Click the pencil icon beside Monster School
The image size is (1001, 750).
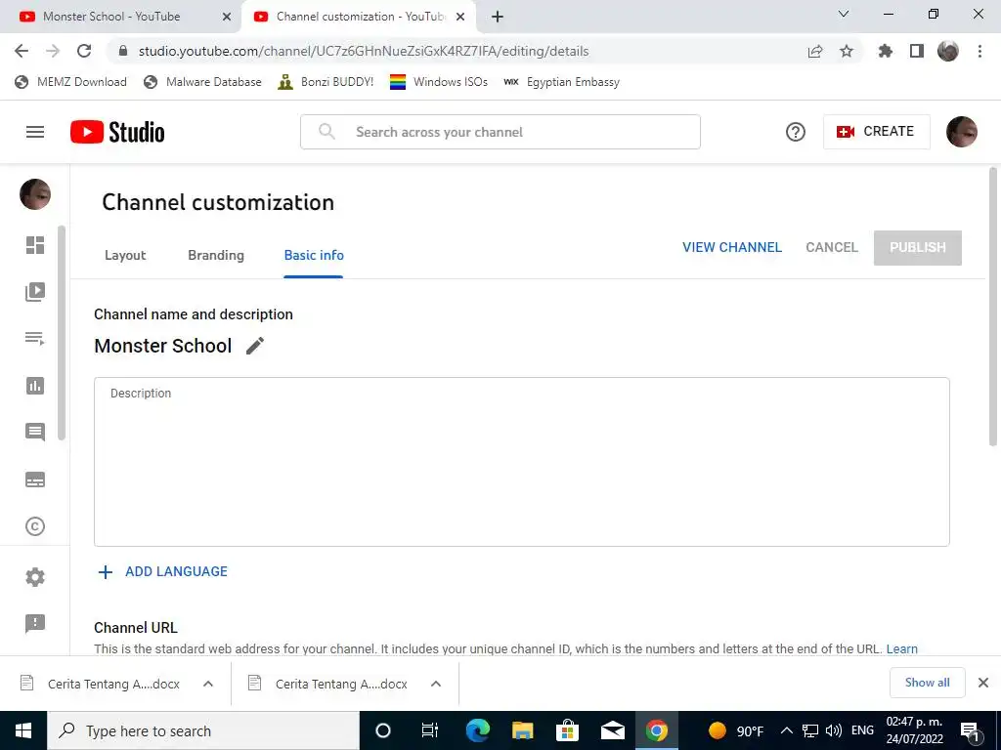pyautogui.click(x=255, y=346)
